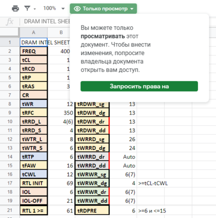Open the 100% zoom dropdown

pyautogui.click(x=54, y=8)
